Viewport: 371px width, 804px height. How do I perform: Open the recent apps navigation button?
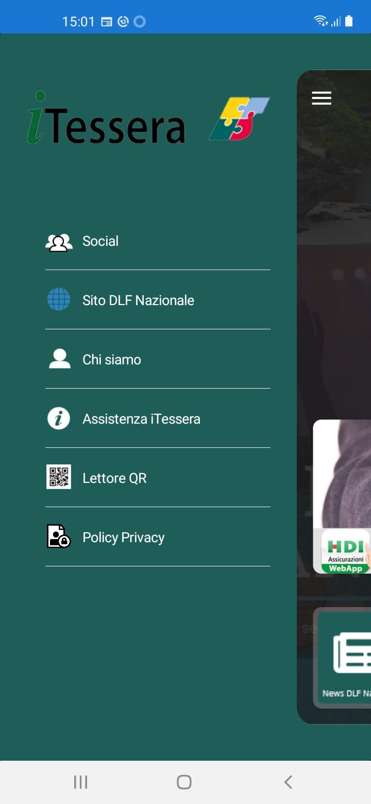coord(80,782)
